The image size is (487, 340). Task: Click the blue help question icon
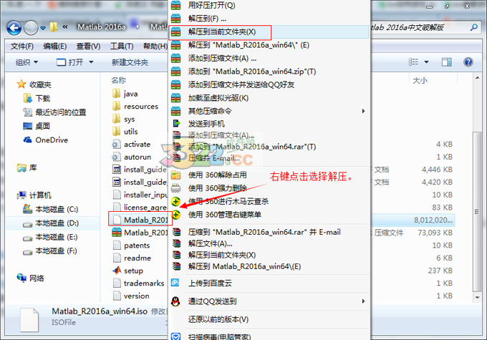(468, 62)
